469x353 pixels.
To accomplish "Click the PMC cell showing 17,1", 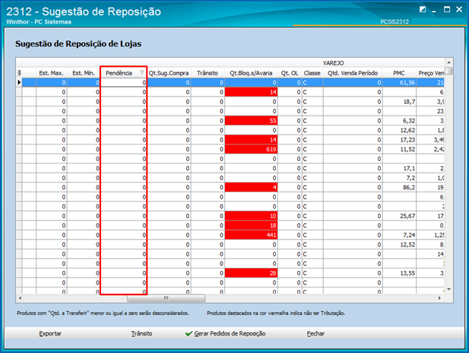I will click(399, 168).
